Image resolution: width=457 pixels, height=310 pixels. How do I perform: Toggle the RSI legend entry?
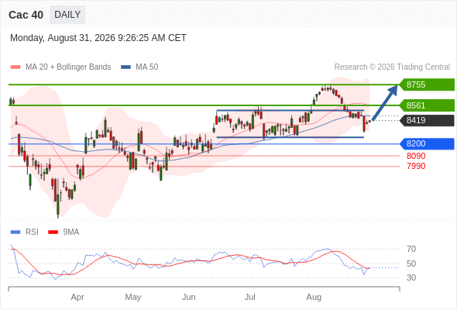pyautogui.click(x=25, y=232)
